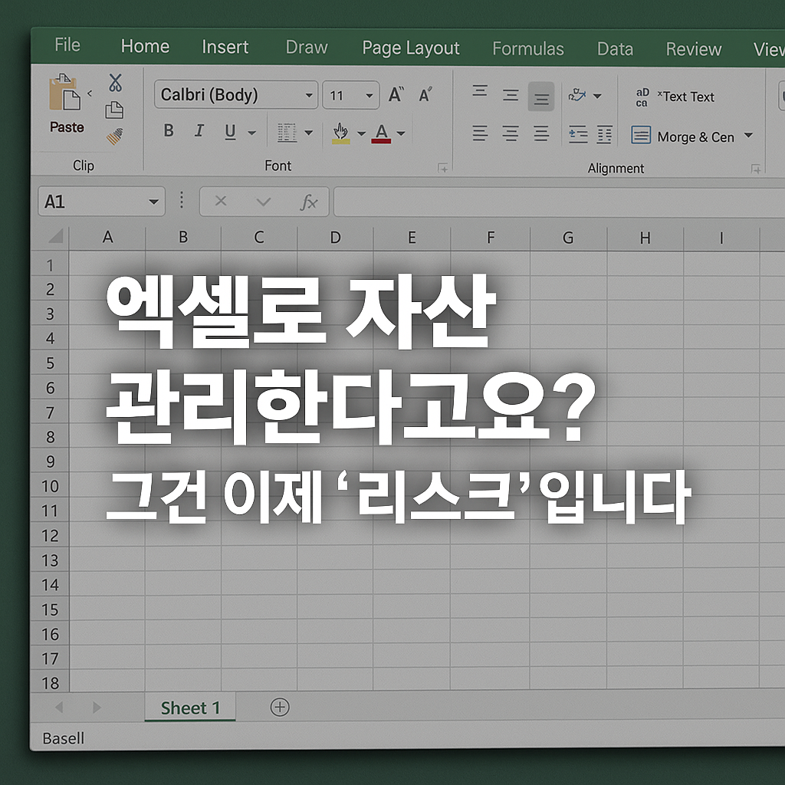Switch to the Home tab
785x785 pixels.
pyautogui.click(x=145, y=47)
